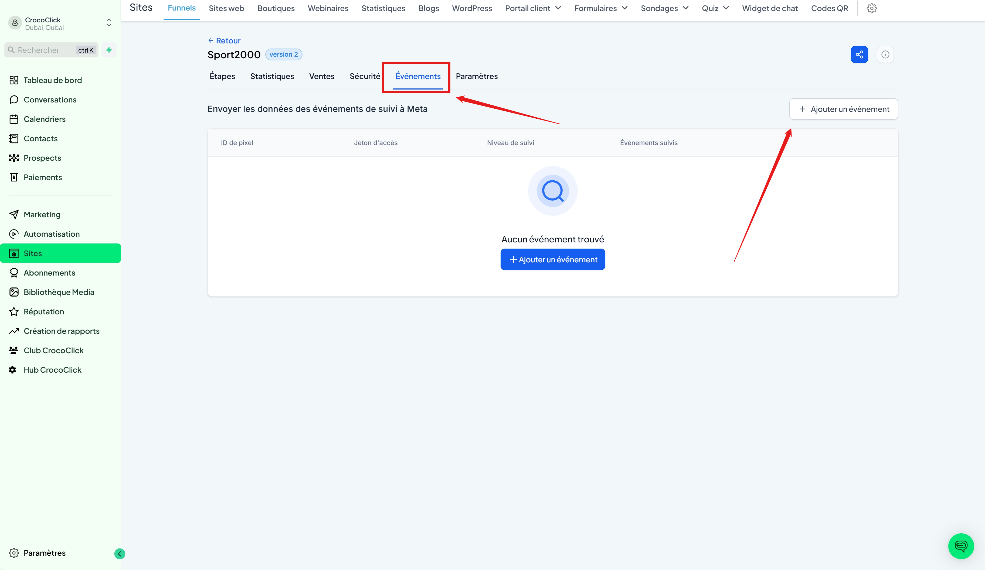Screen dimensions: 985x570
Task: Open the Codes QR tab
Action: click(x=830, y=8)
